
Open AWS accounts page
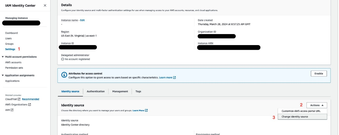point(13,62)
